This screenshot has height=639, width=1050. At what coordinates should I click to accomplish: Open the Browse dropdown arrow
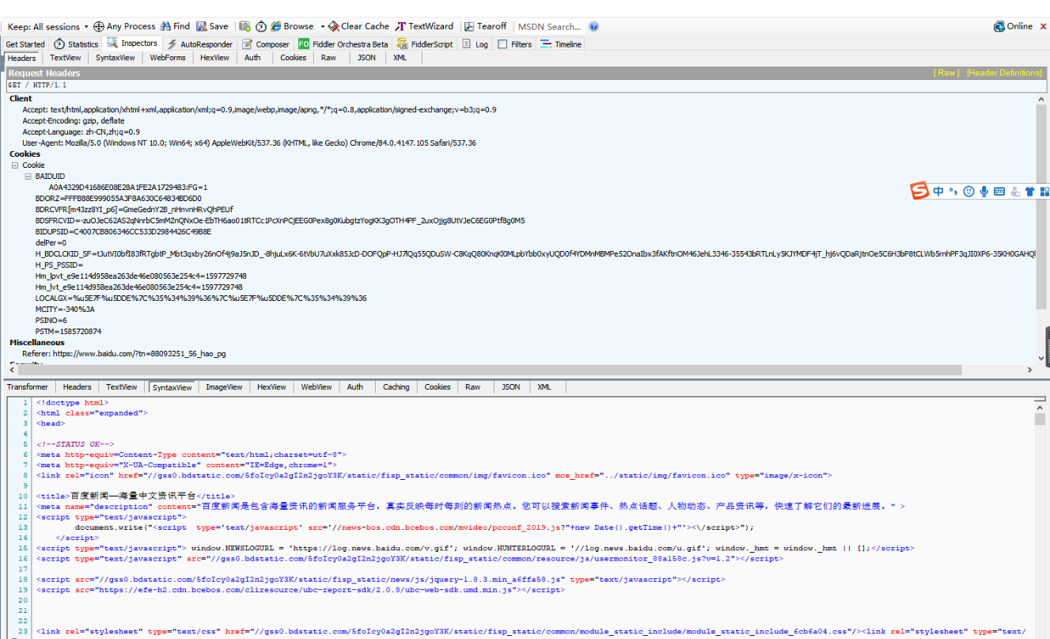click(323, 27)
